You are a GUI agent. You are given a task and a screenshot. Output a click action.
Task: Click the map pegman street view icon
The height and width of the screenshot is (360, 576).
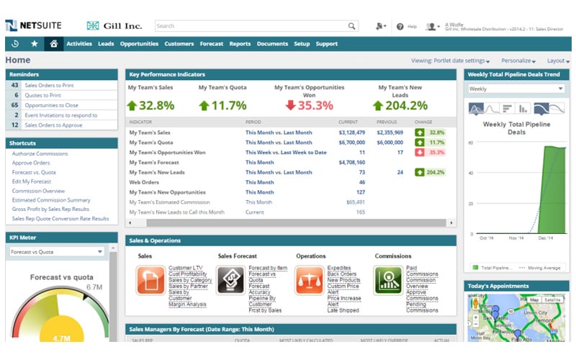475,303
